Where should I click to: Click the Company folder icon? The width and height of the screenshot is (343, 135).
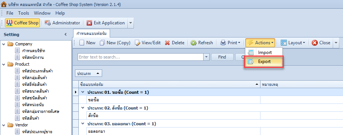[x=10, y=44]
